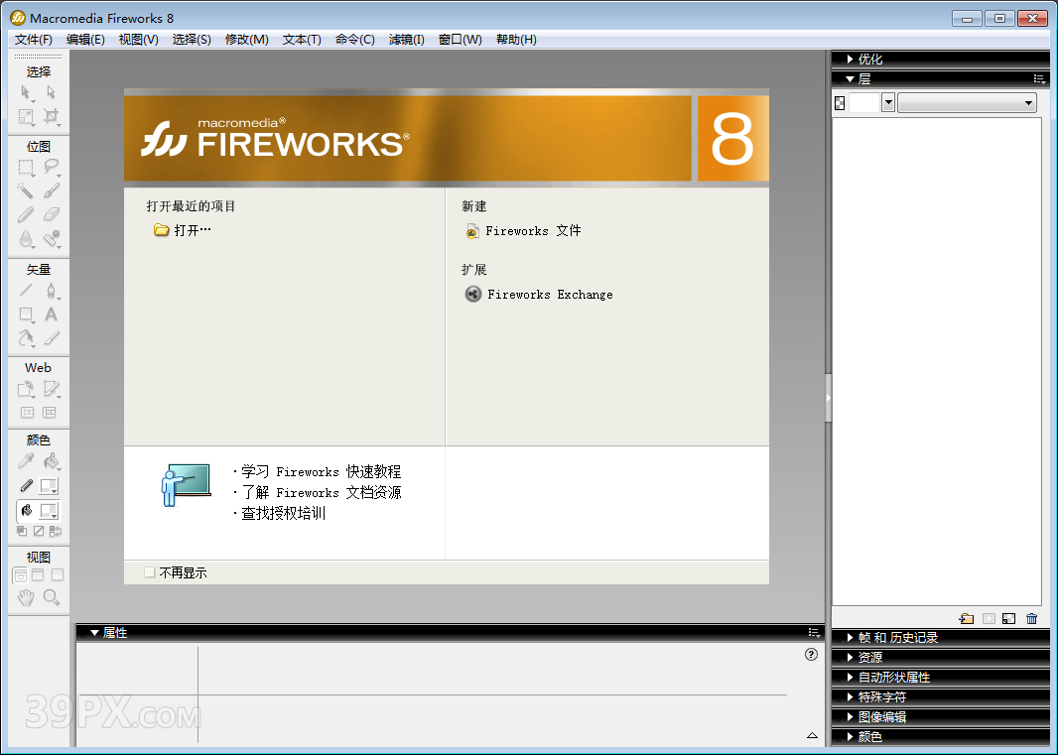1058x755 pixels.
Task: Select the Knife tool
Action: point(51,338)
